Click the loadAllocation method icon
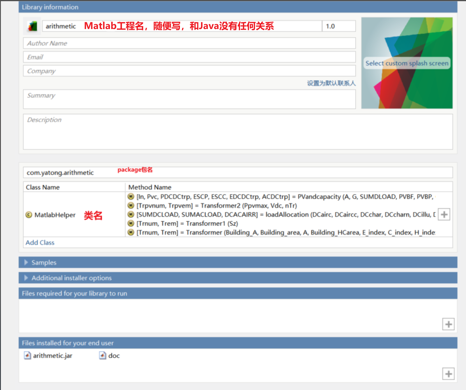This screenshot has height=390, width=466. pyautogui.click(x=131, y=215)
